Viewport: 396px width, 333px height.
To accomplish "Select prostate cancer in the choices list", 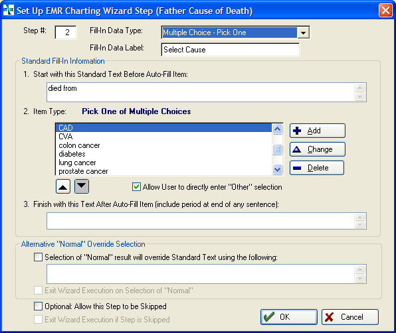I will tap(163, 171).
